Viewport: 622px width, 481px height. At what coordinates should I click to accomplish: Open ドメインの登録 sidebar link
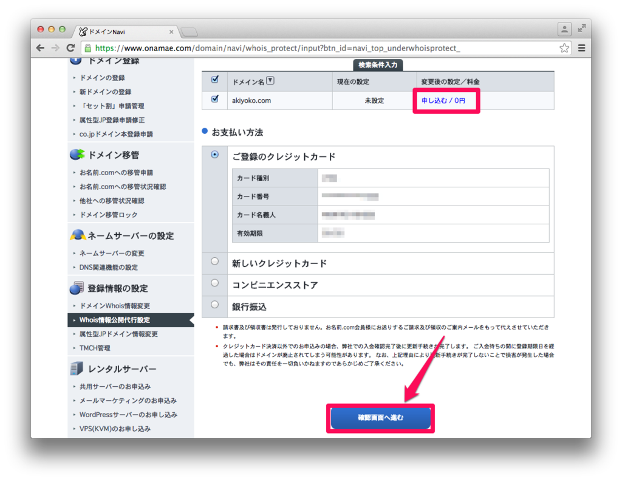(x=102, y=78)
